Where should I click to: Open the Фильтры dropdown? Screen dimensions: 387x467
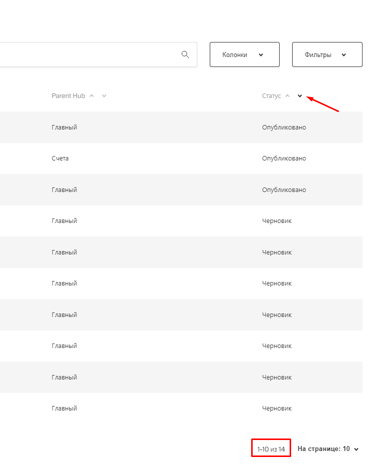coord(327,54)
